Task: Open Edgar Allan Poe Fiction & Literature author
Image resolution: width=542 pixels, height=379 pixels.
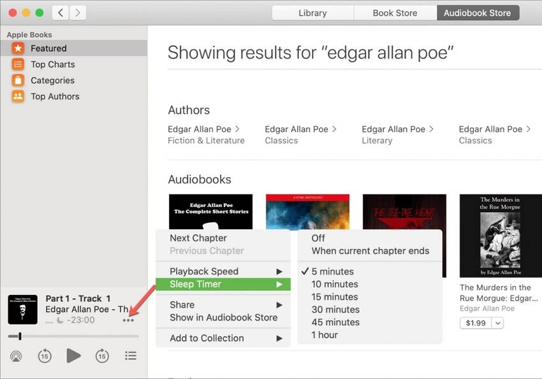Action: click(x=206, y=134)
